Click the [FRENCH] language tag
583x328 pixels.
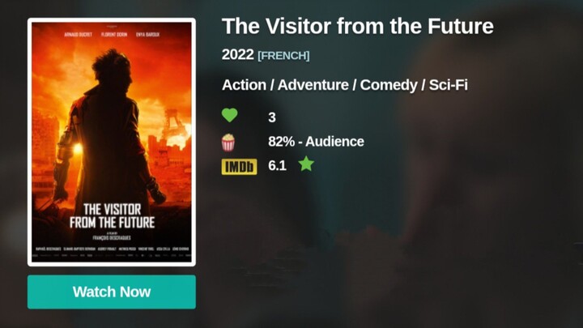coord(283,56)
